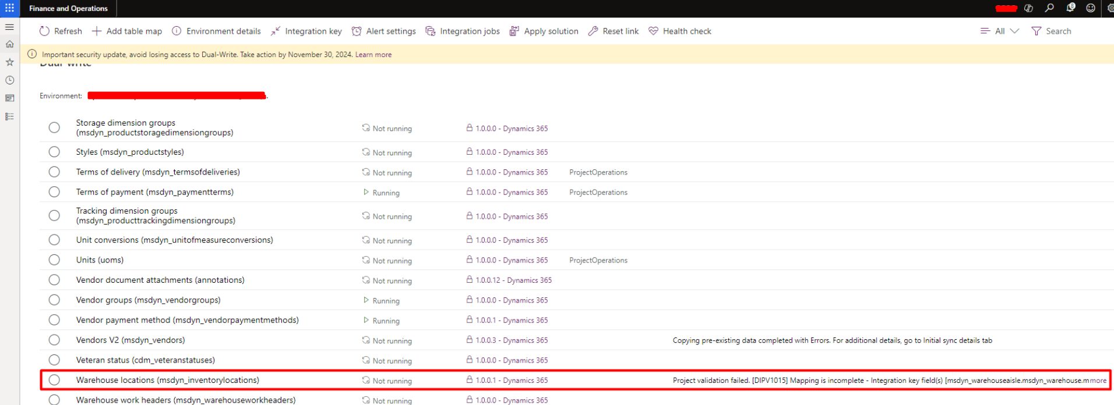
Task: Open the app launcher waffle icon
Action: point(10,8)
